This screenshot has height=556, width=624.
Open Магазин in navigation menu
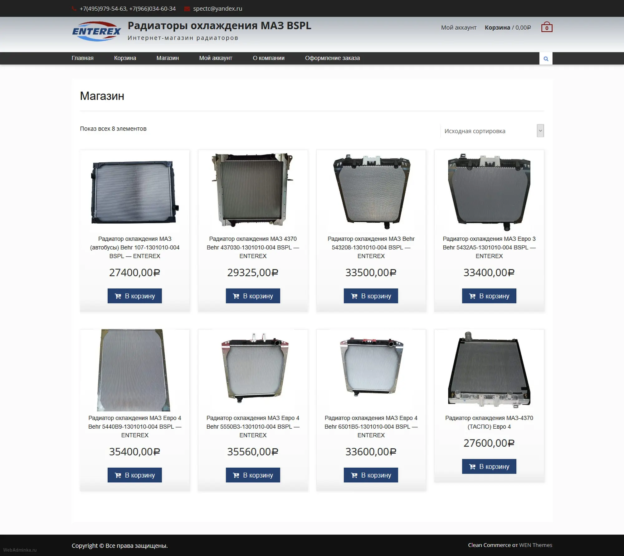coord(168,58)
